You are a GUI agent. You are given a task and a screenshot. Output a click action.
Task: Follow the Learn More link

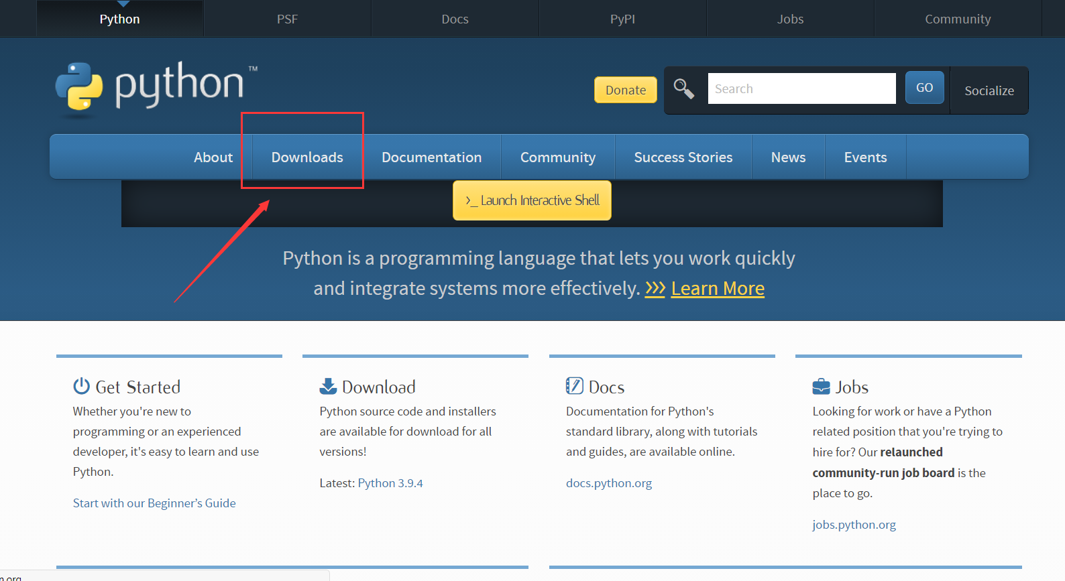click(x=718, y=288)
